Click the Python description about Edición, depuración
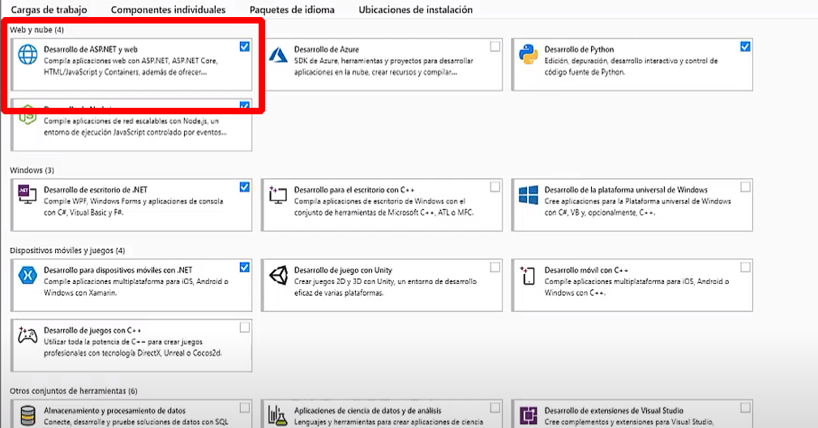Image resolution: width=818 pixels, height=428 pixels. (x=632, y=66)
